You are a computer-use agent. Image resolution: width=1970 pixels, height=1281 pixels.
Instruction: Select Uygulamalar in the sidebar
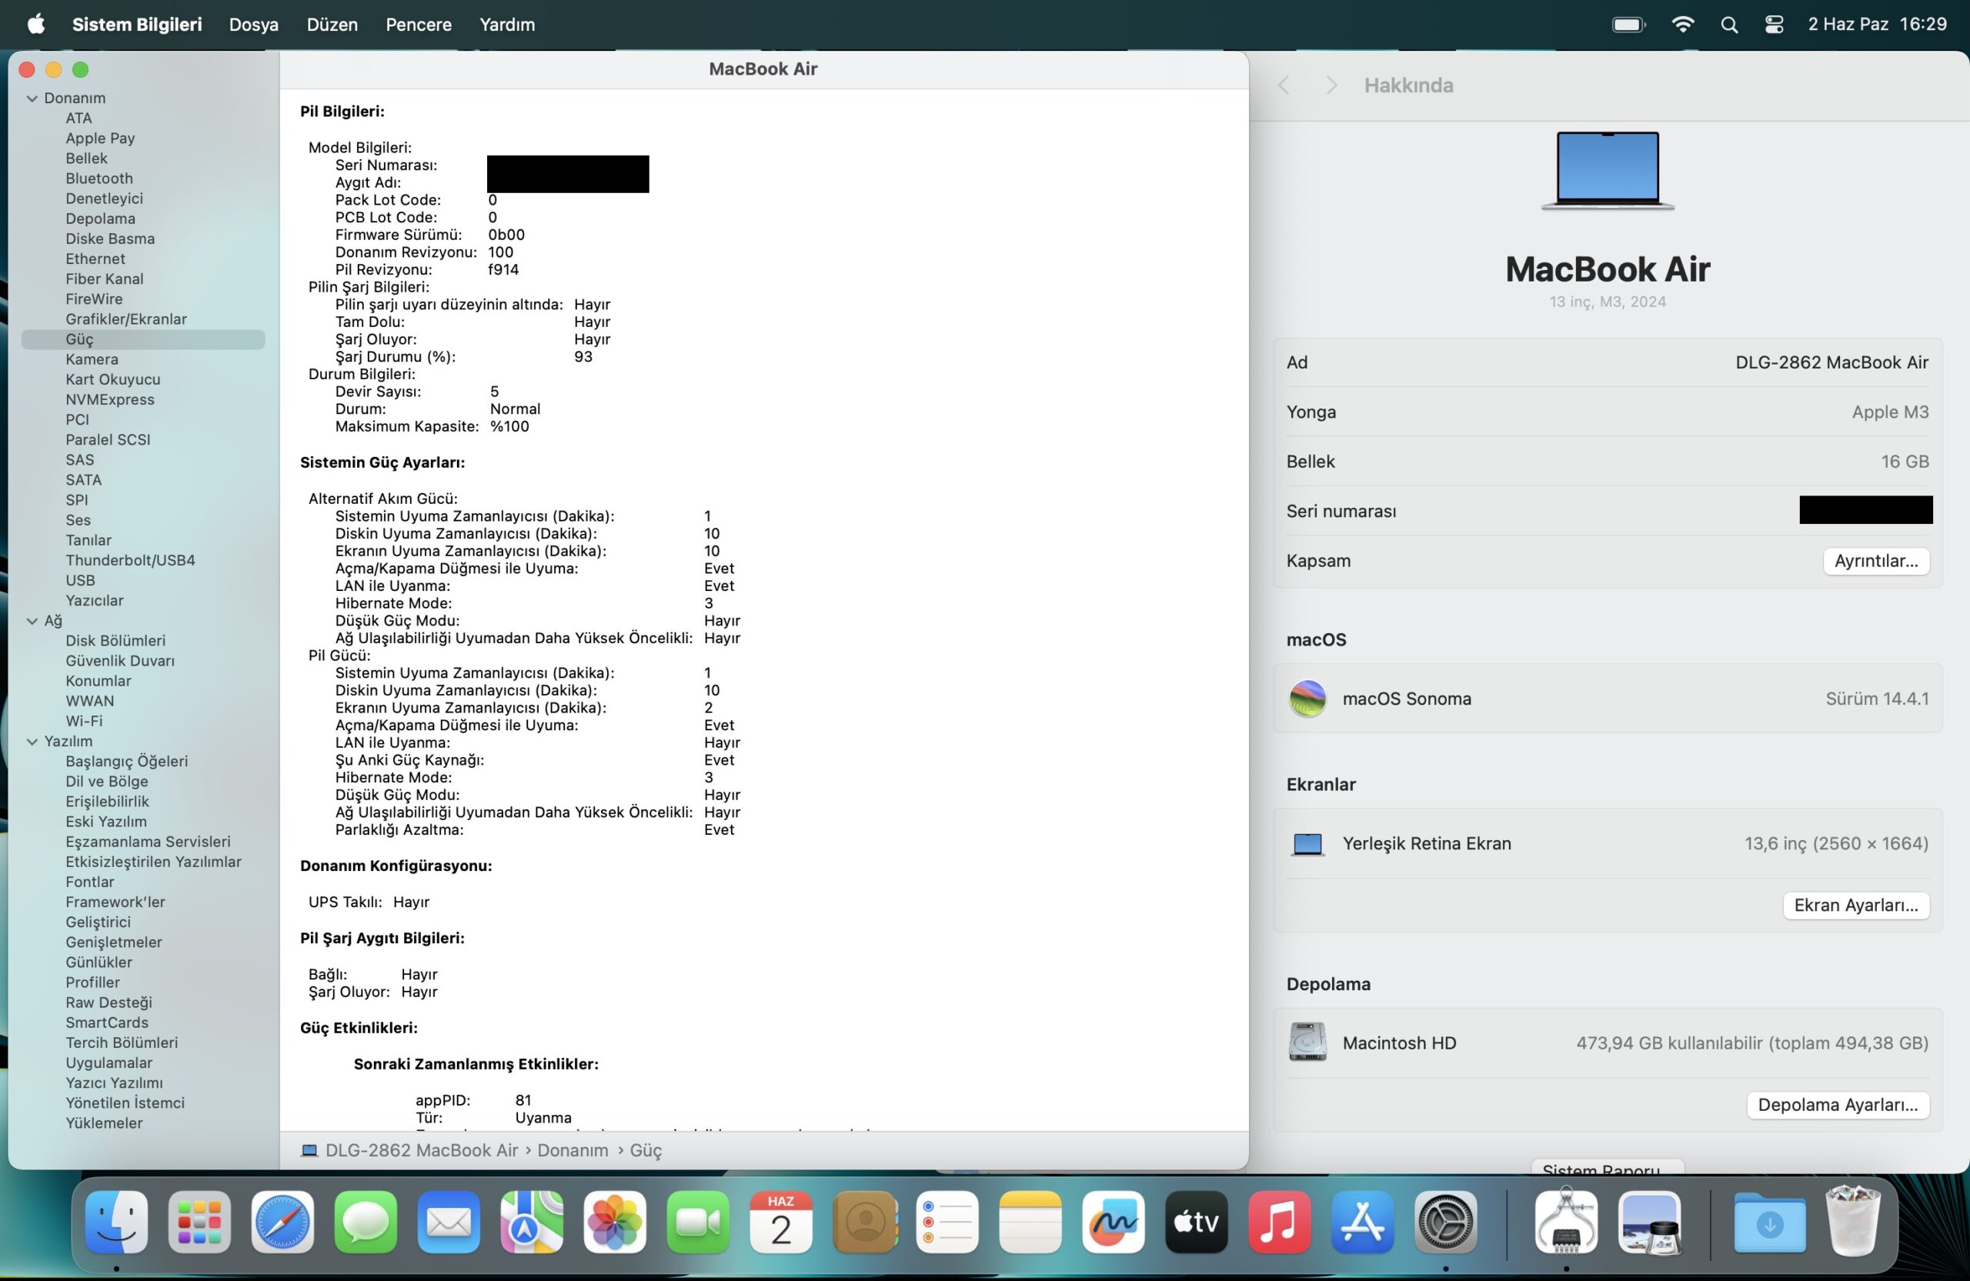109,1062
